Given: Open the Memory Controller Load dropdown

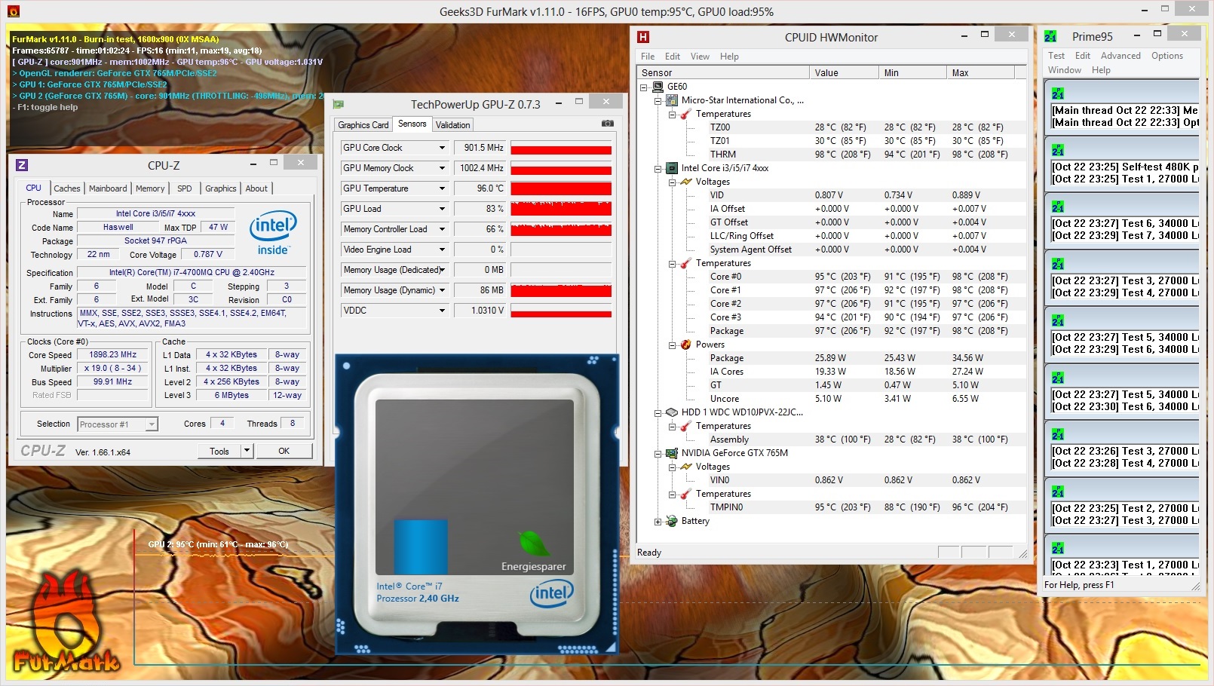Looking at the screenshot, I should click(x=443, y=229).
